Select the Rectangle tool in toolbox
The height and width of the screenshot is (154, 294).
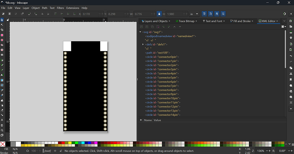2,35
